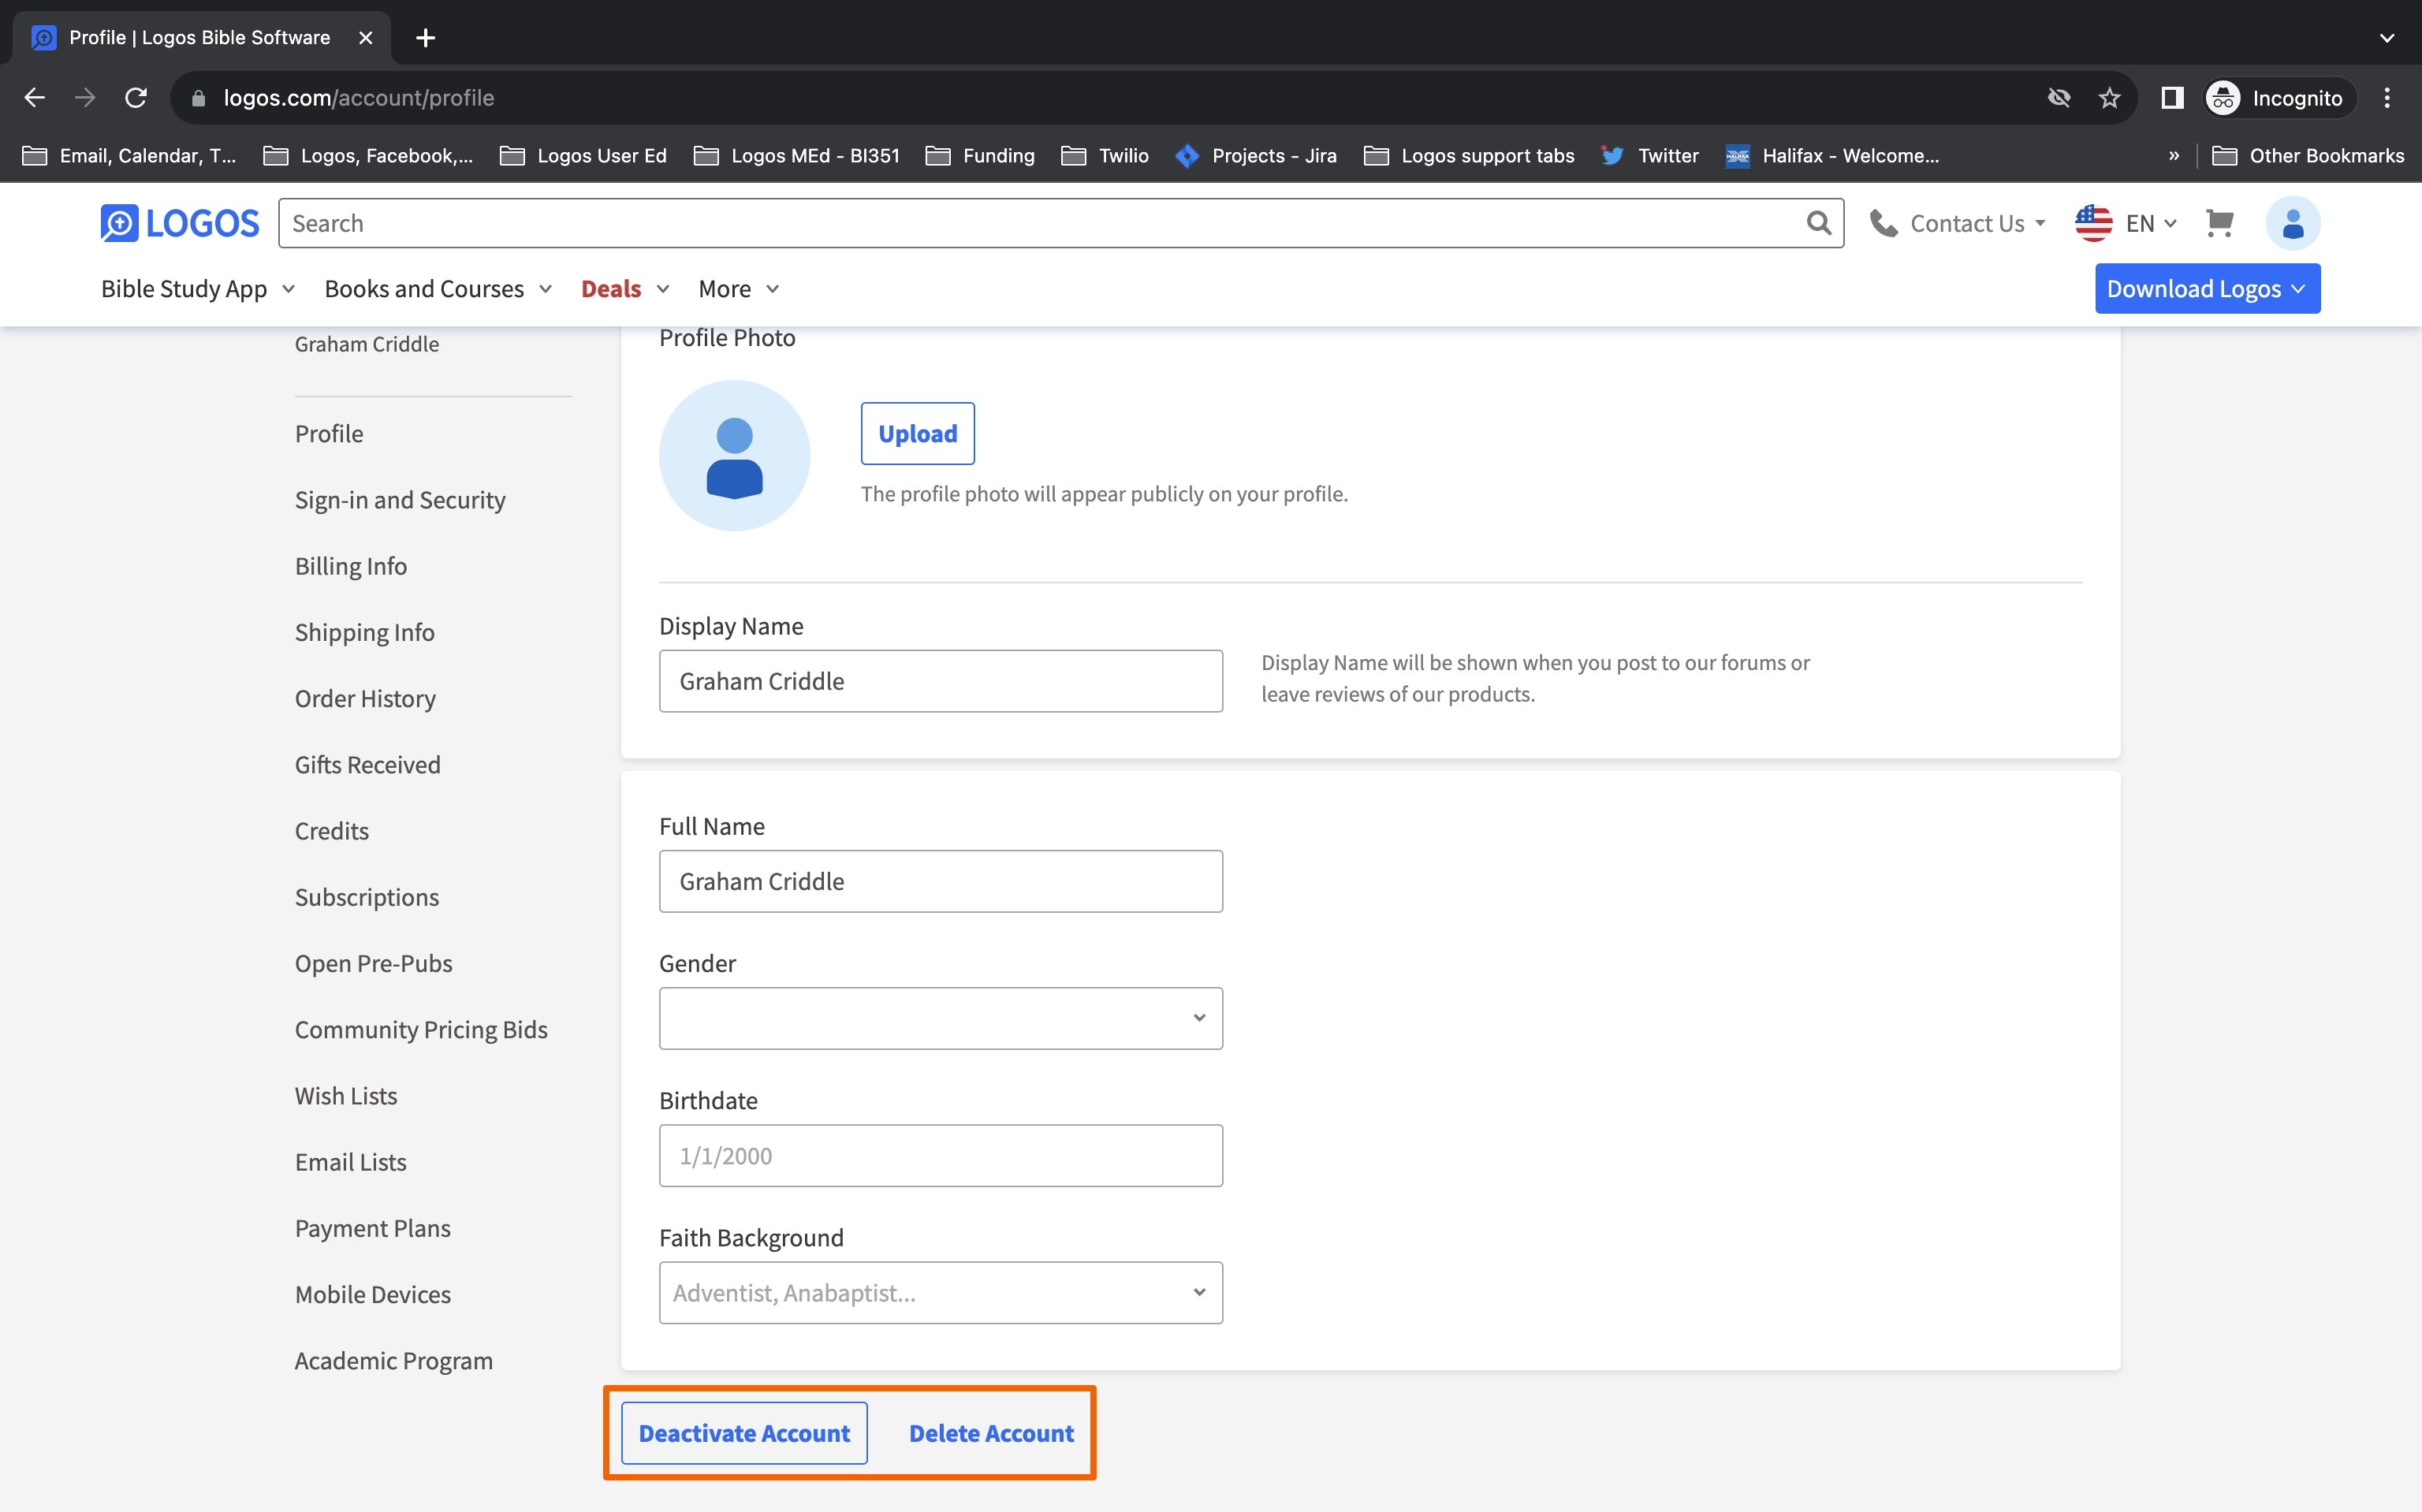Open Chrome three-dot menu

click(2386, 97)
